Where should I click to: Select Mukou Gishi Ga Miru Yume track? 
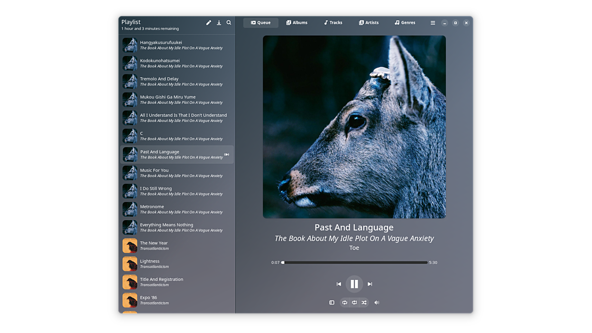pos(177,100)
